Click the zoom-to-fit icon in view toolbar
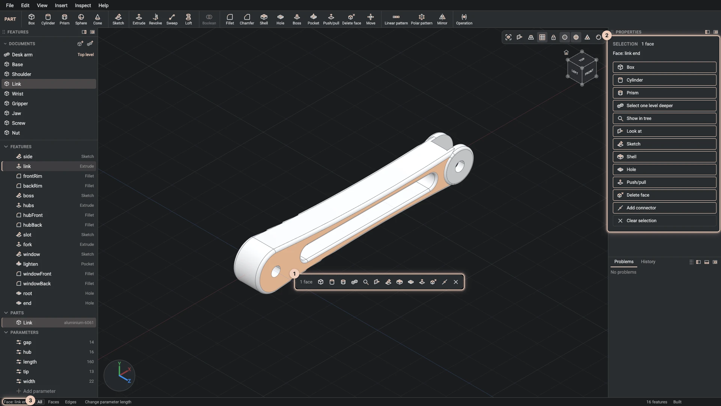 point(508,37)
